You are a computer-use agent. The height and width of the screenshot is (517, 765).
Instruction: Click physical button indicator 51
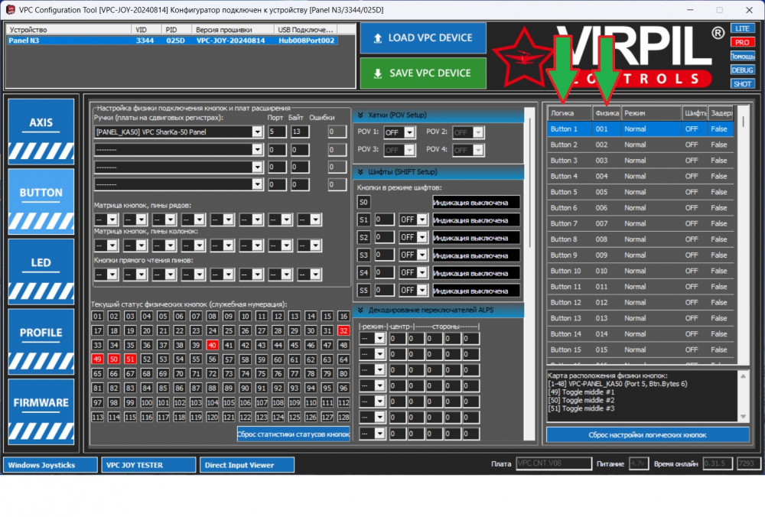pos(130,359)
